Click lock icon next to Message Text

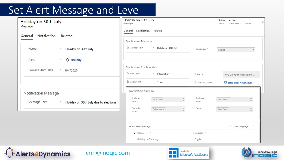coord(128,47)
